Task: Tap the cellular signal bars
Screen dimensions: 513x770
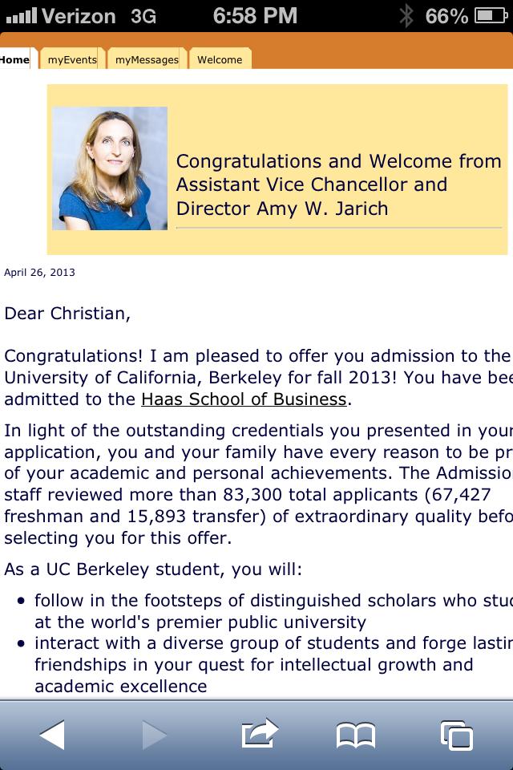Action: point(21,15)
